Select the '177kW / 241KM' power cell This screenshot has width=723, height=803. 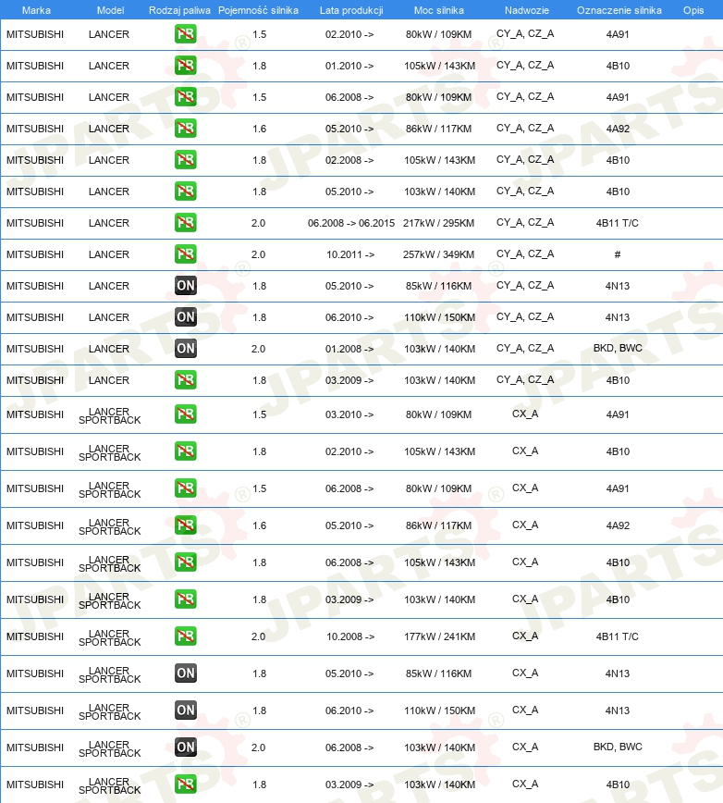[x=439, y=636]
